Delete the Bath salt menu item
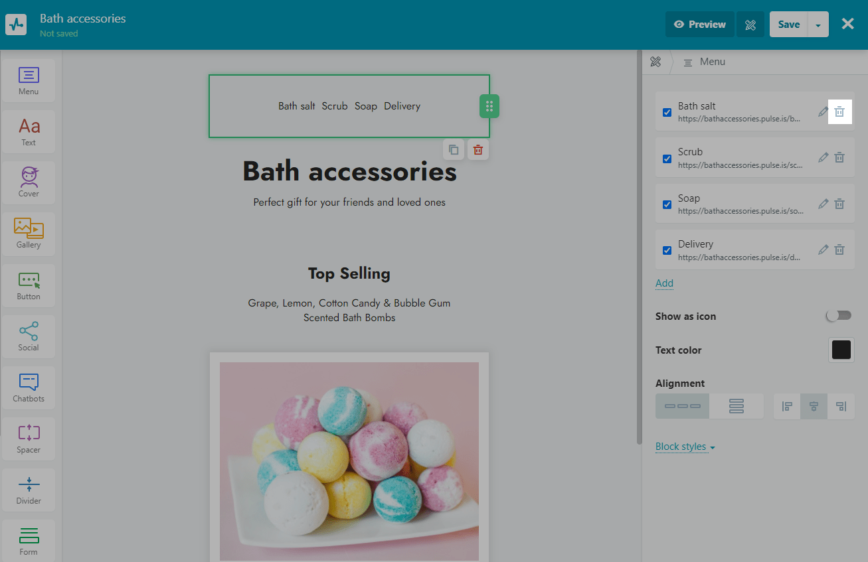The image size is (868, 562). coord(839,112)
